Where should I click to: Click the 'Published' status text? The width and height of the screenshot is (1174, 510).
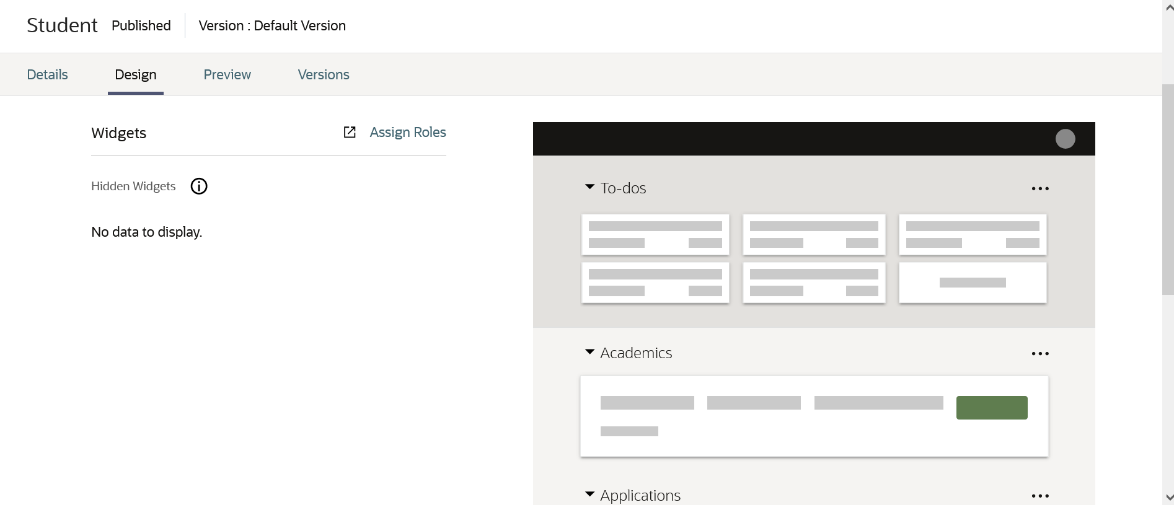click(x=141, y=25)
